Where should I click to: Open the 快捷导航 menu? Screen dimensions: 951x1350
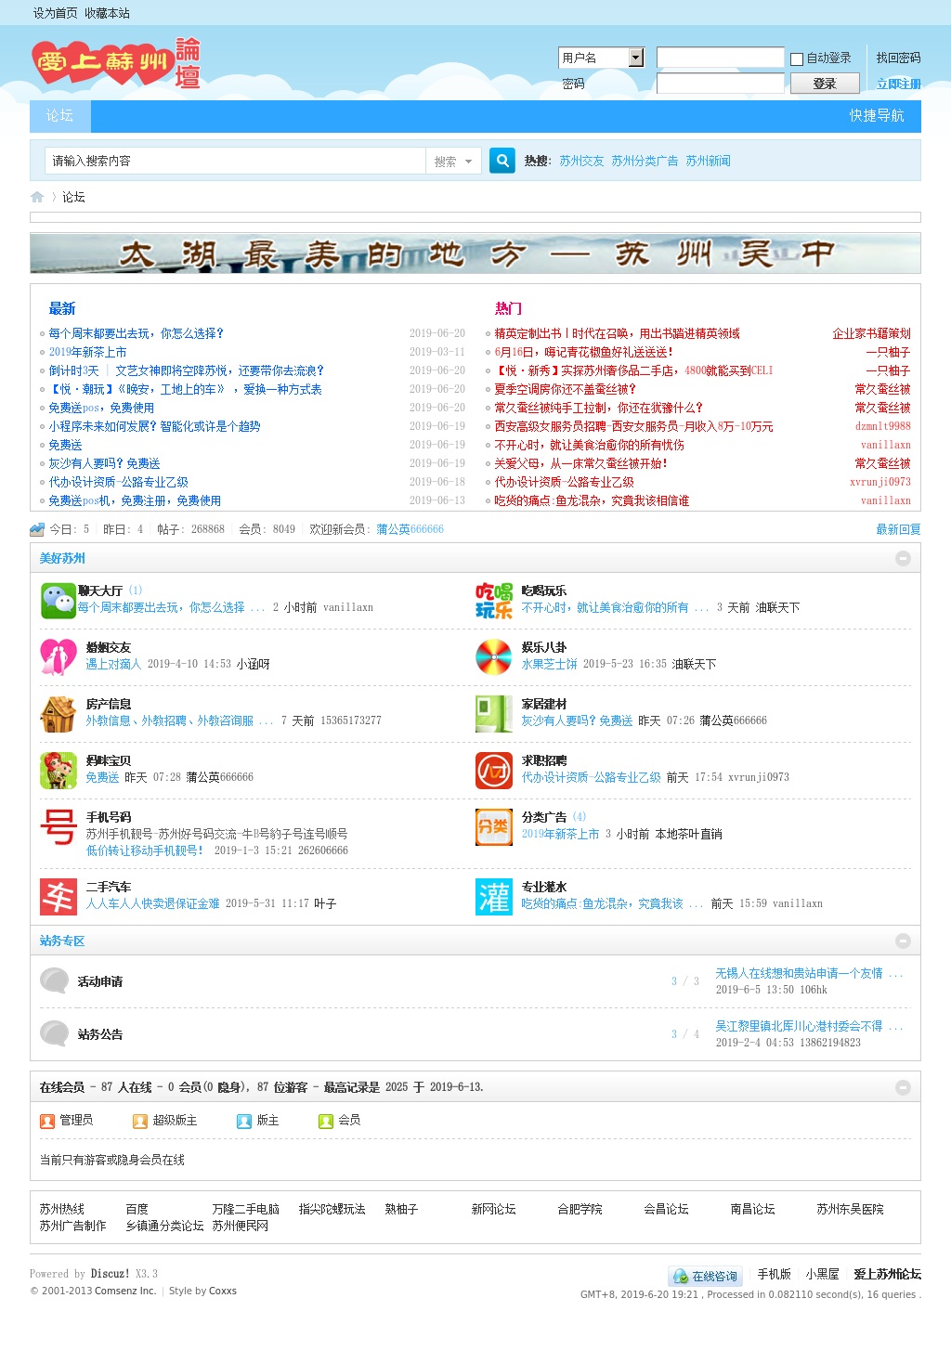click(x=876, y=115)
